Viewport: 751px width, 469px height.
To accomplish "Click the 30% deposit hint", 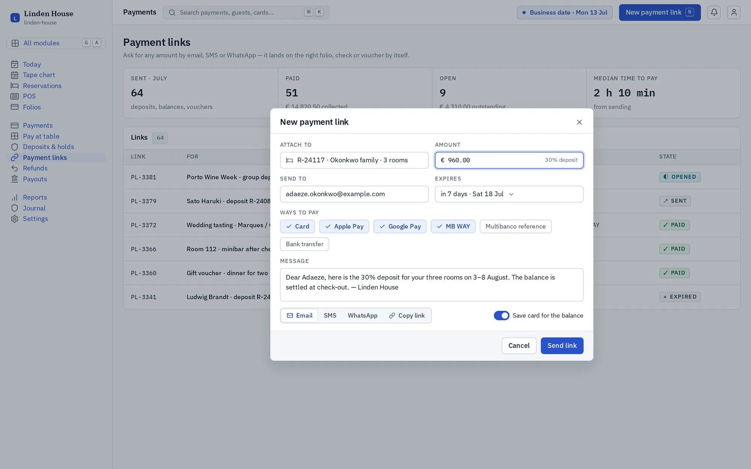I will tap(561, 160).
